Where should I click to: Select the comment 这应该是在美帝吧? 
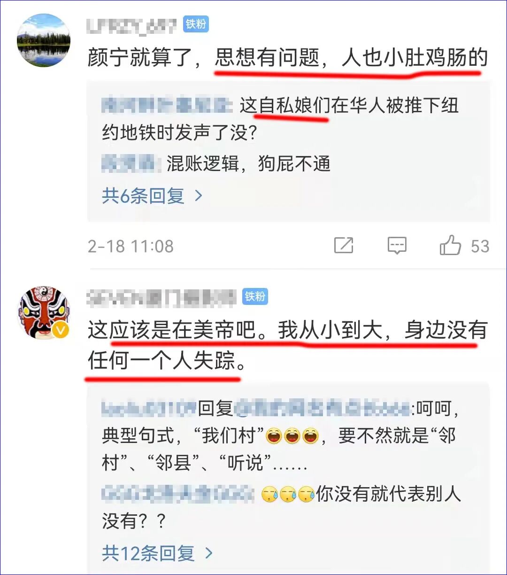tap(288, 345)
